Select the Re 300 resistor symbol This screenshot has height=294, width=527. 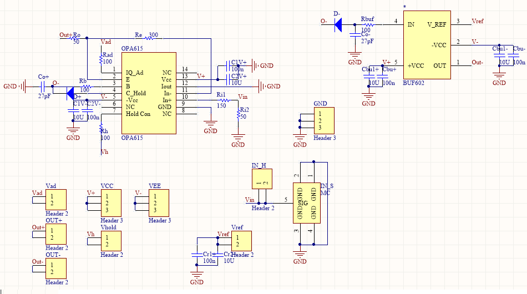click(149, 38)
